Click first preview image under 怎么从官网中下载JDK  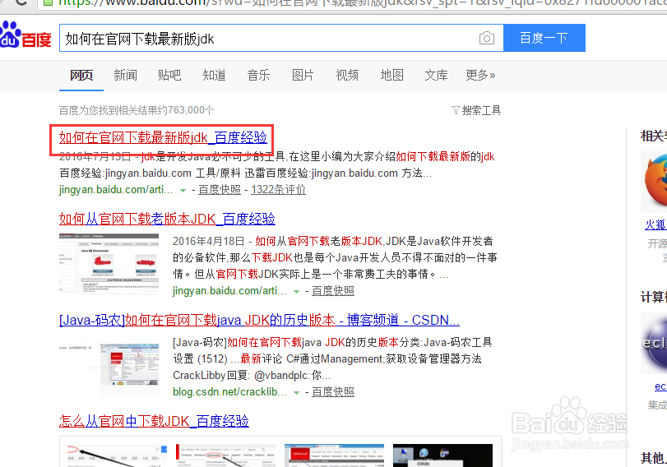117,455
